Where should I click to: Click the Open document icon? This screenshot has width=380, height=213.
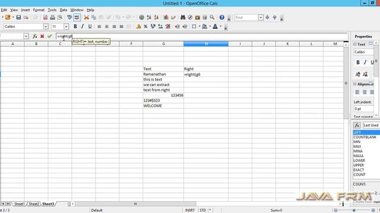click(x=8, y=17)
